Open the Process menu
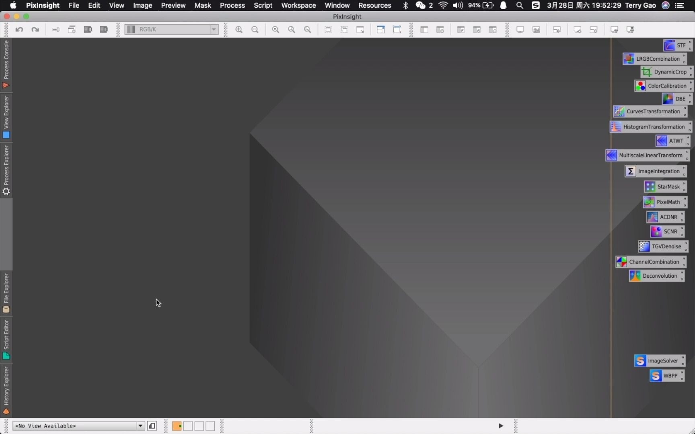 tap(232, 5)
